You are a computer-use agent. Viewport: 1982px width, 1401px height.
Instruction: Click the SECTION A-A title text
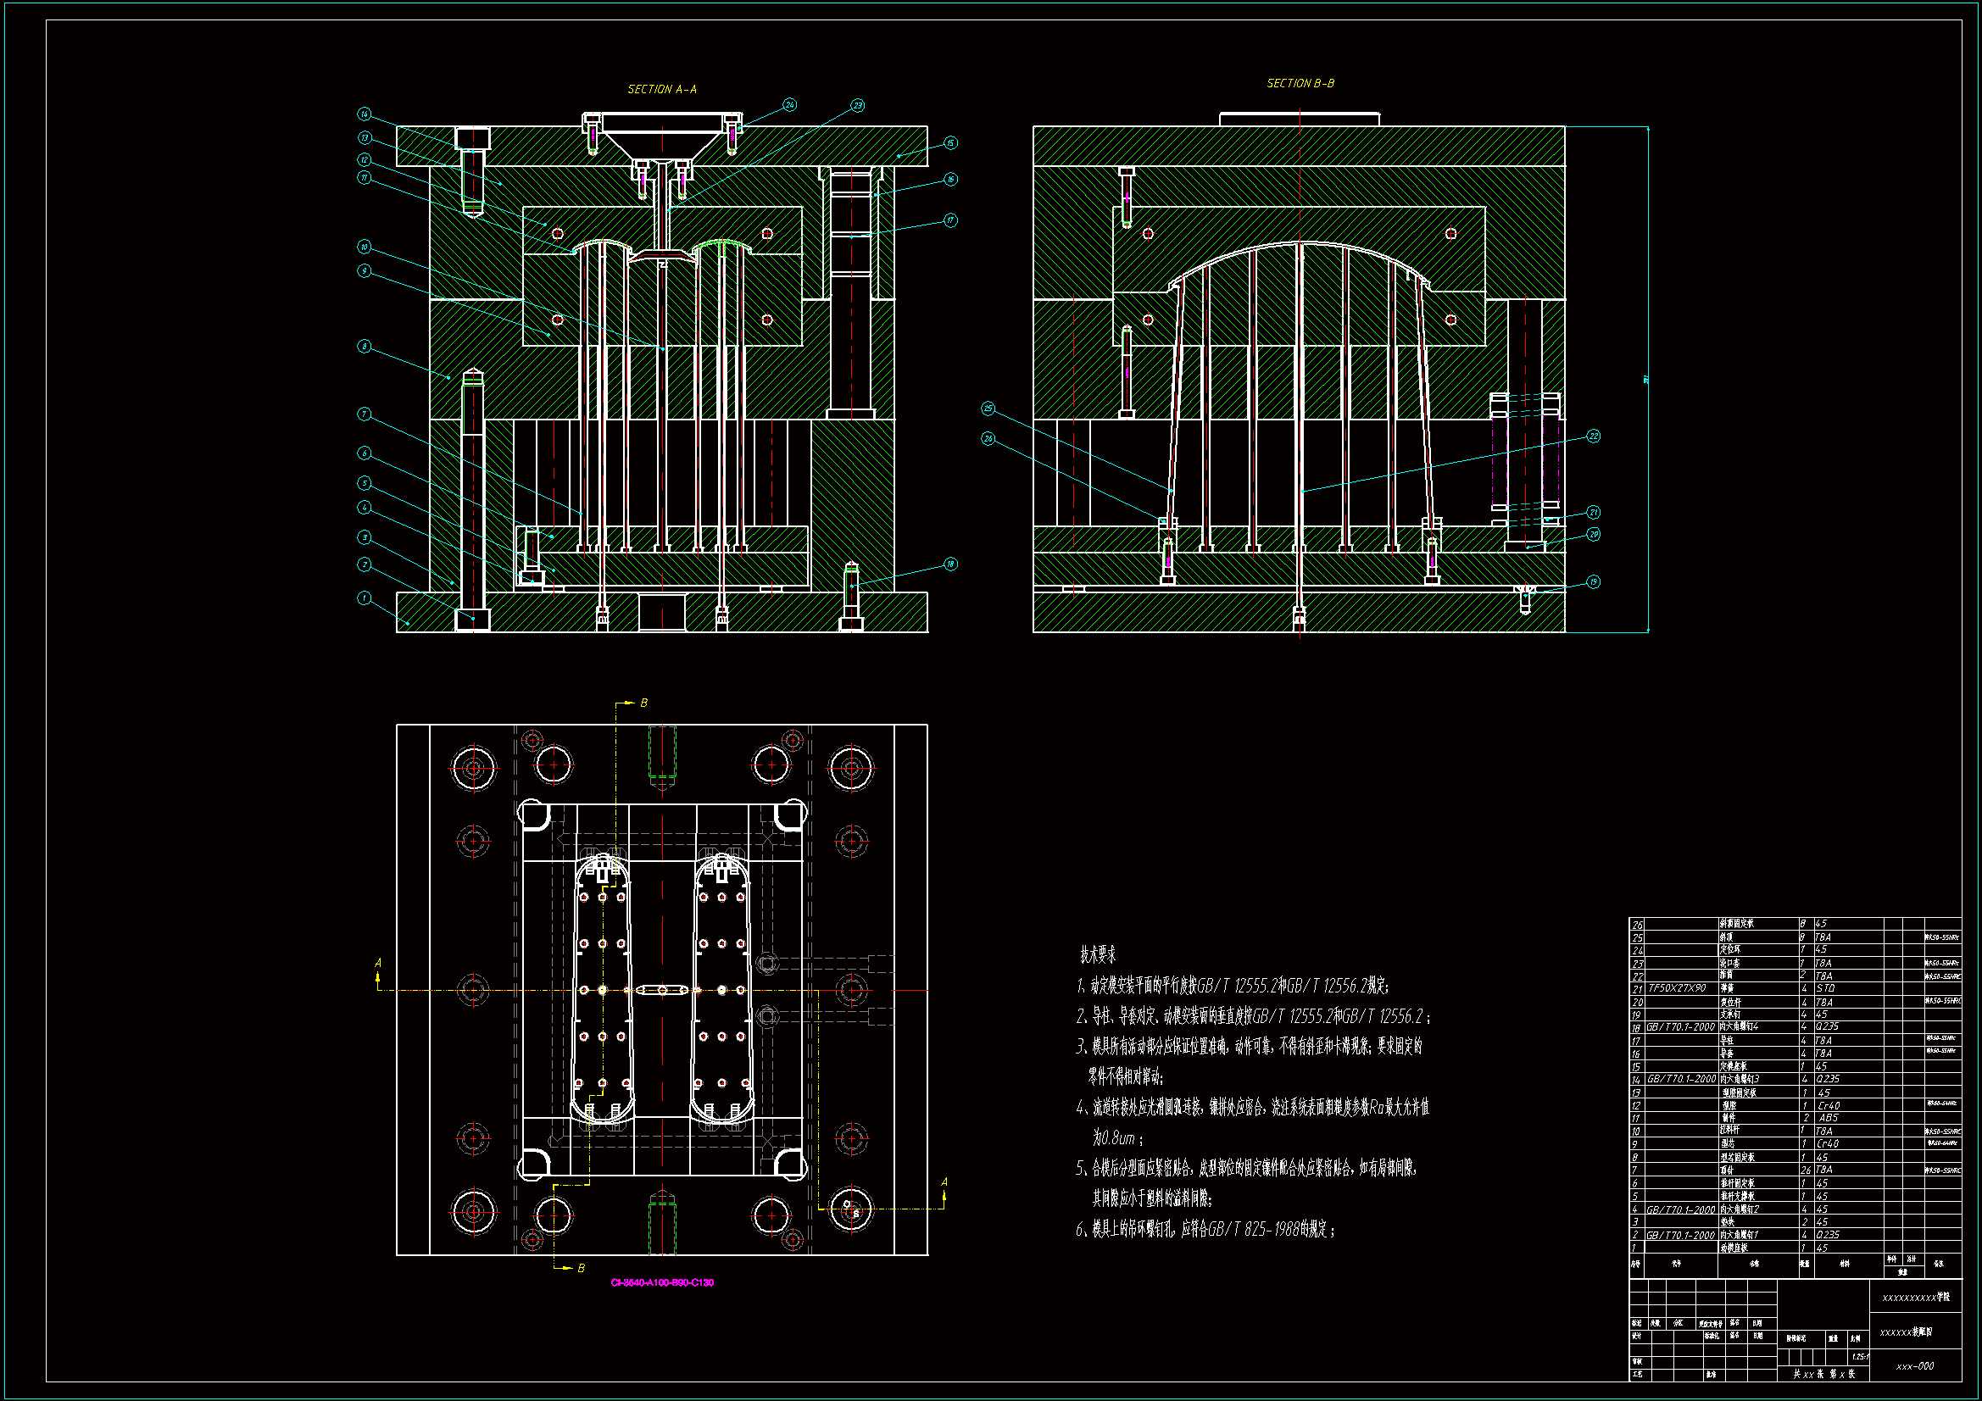click(662, 89)
